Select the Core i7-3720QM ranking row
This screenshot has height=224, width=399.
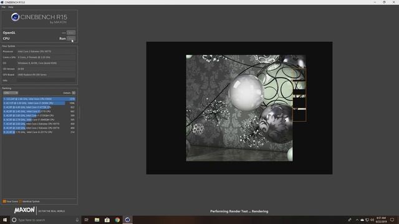(x=39, y=116)
